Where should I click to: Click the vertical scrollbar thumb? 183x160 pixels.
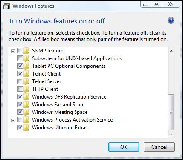(x=171, y=112)
